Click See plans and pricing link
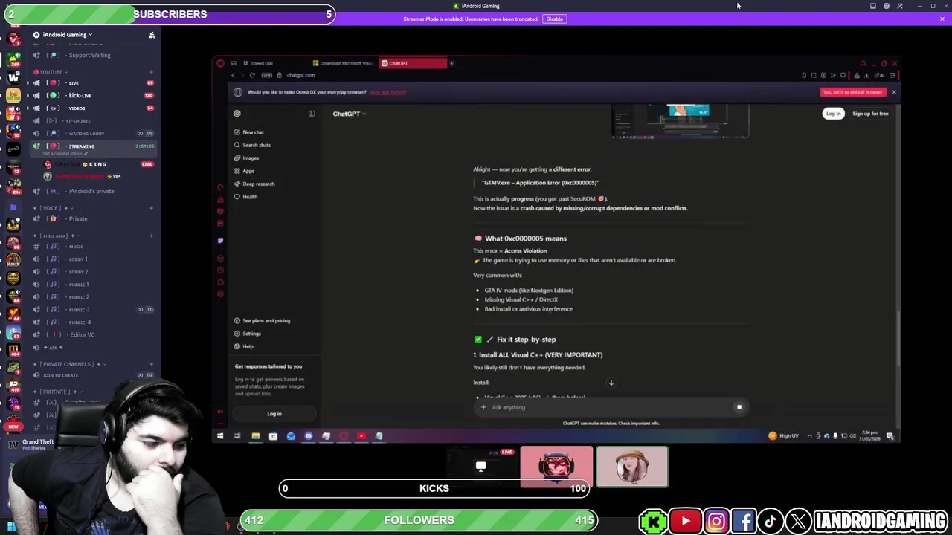 [266, 321]
